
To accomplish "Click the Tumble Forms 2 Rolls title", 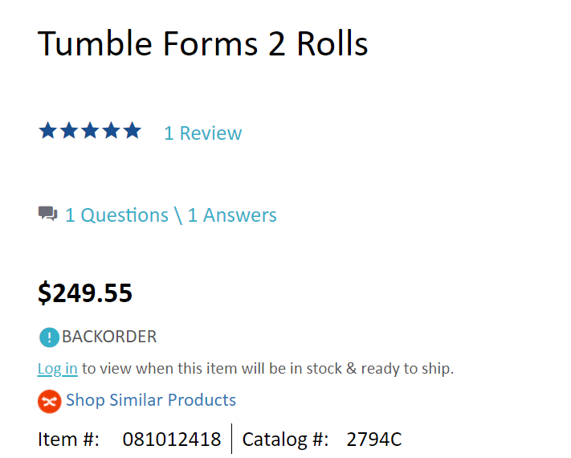I will click(202, 43).
